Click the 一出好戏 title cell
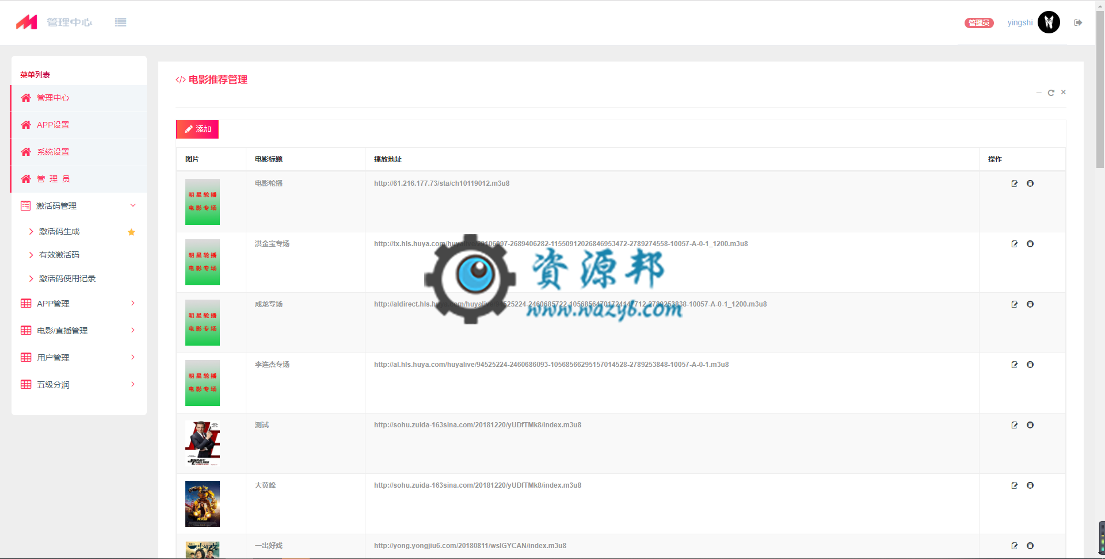1105x559 pixels. [269, 546]
